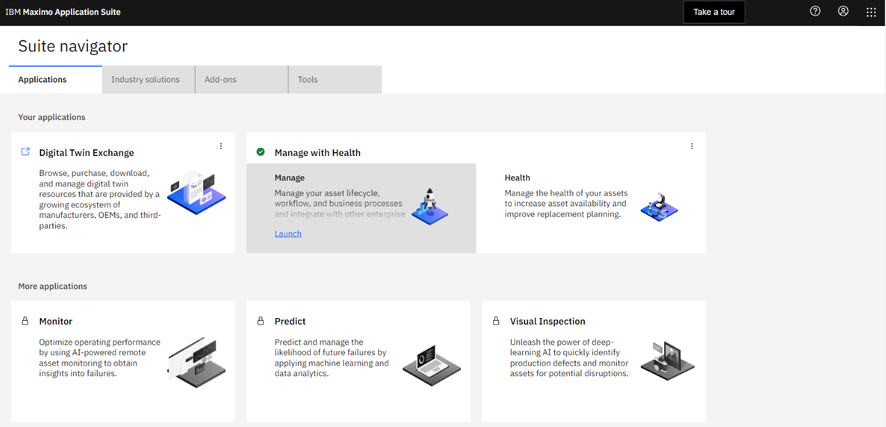
Task: Click the Take a tour button
Action: (x=714, y=12)
